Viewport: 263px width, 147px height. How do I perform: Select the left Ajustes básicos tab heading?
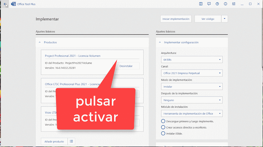(45, 31)
